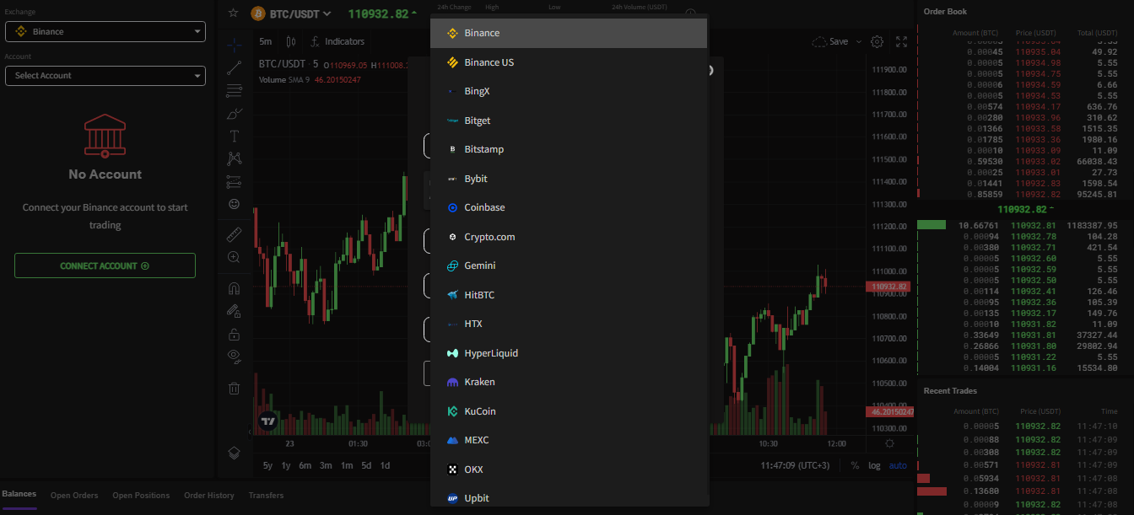Screen dimensions: 1134x515
Task: Choose Binance US from exchange list
Action: [x=569, y=62]
